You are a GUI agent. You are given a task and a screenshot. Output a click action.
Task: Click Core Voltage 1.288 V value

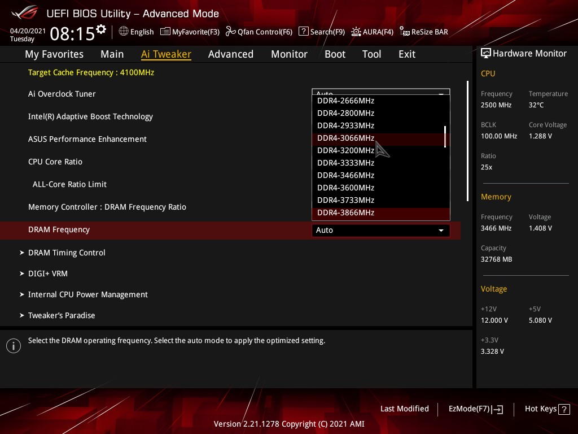[540, 136]
